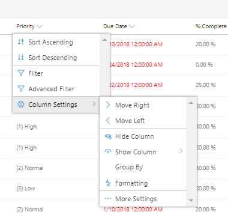Screen dimensions: 228x218
Task: Click the Sort Descending icon
Action: 21,57
